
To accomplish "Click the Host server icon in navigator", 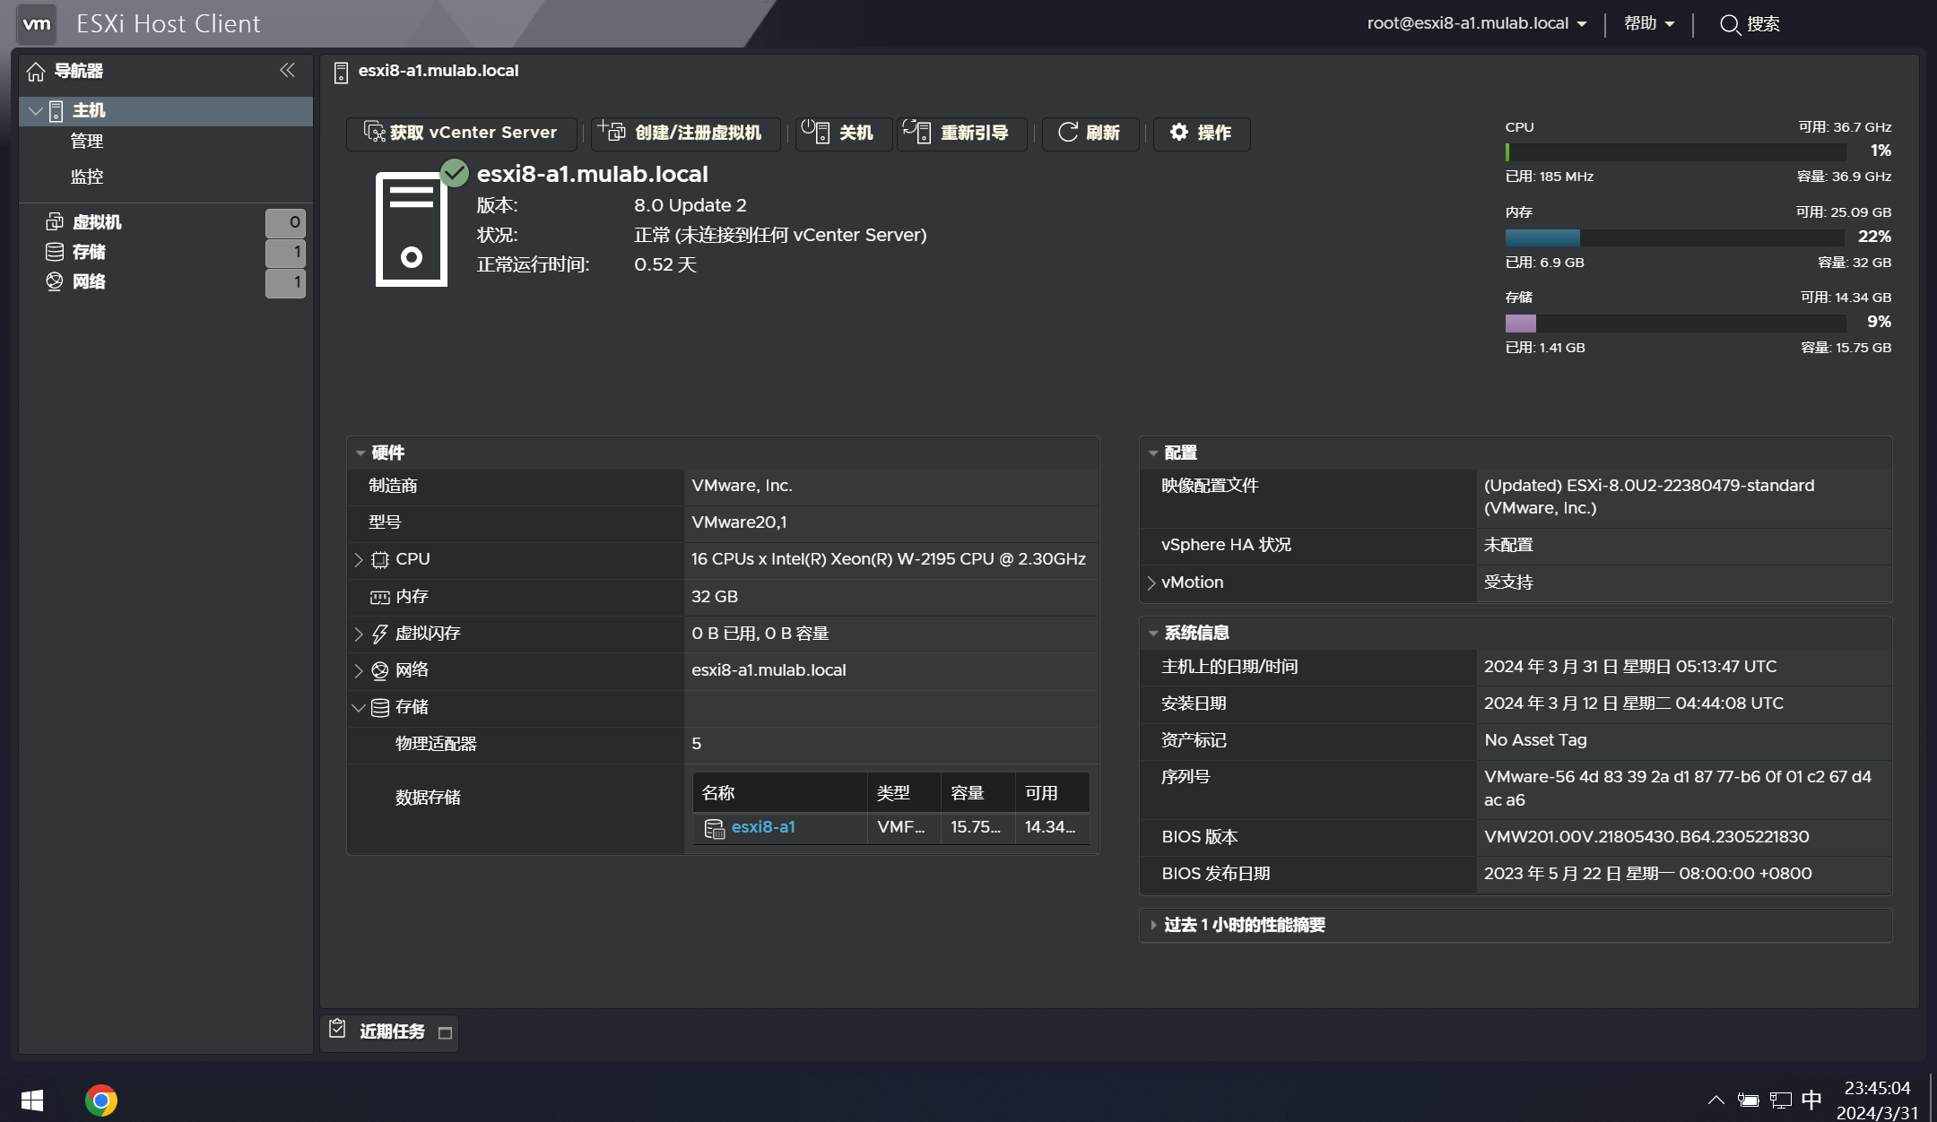I will pos(56,111).
